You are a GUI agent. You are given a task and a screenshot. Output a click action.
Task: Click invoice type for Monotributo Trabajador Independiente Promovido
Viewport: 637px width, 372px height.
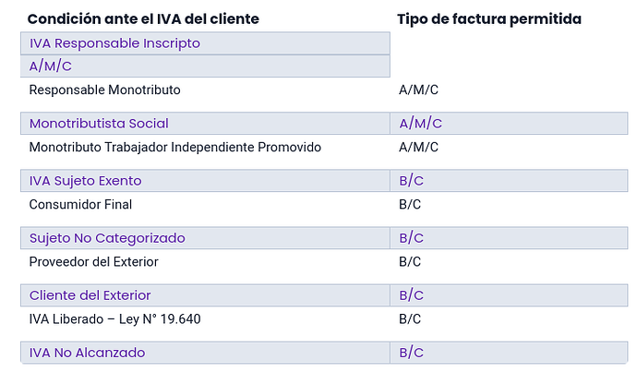(419, 147)
